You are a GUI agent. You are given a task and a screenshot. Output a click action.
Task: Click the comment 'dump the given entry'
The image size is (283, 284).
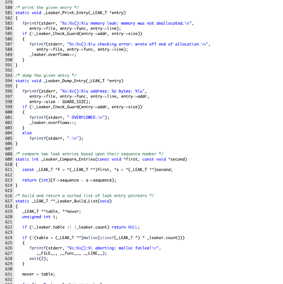pyautogui.click(x=46, y=75)
